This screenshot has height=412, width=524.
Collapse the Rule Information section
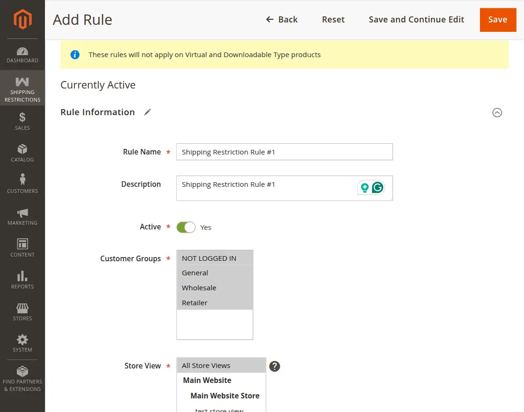pyautogui.click(x=497, y=112)
